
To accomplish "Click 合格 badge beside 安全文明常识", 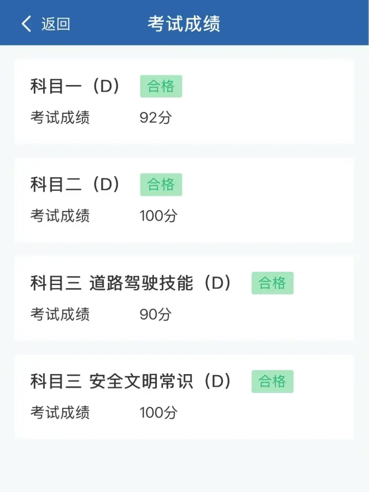I will pyautogui.click(x=272, y=381).
